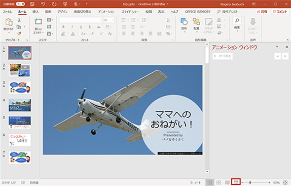Click the Bullets list icon
The width and height of the screenshot is (291, 186).
123,20
